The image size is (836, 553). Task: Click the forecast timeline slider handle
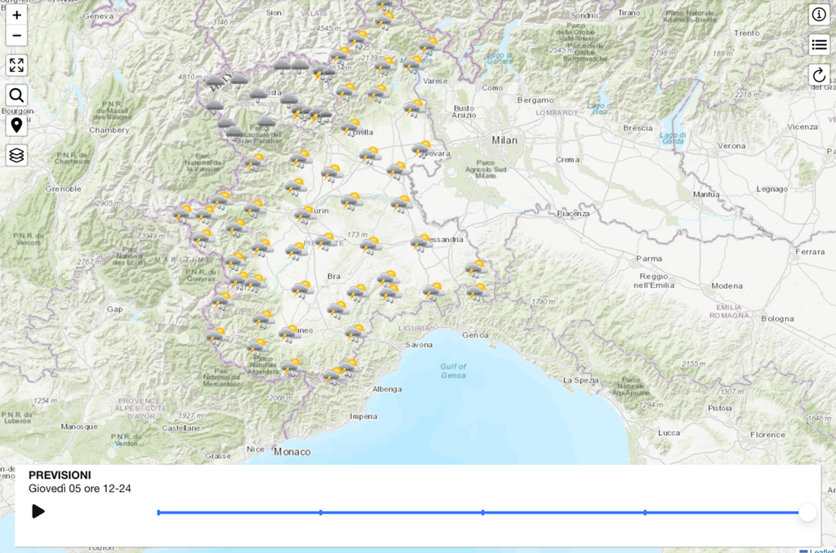point(807,512)
